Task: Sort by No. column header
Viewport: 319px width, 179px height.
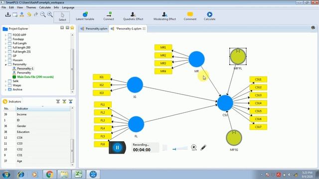Action: 9,108
